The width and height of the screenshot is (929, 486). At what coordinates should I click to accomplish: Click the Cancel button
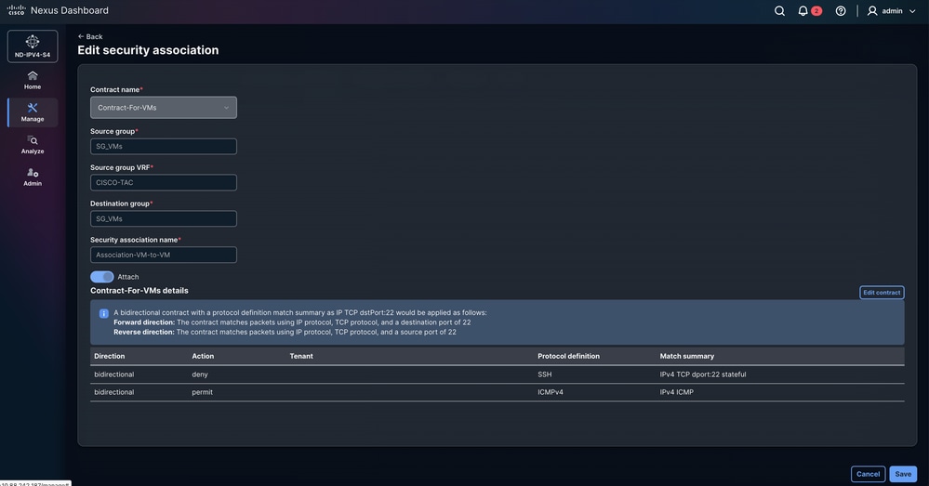[x=868, y=474]
